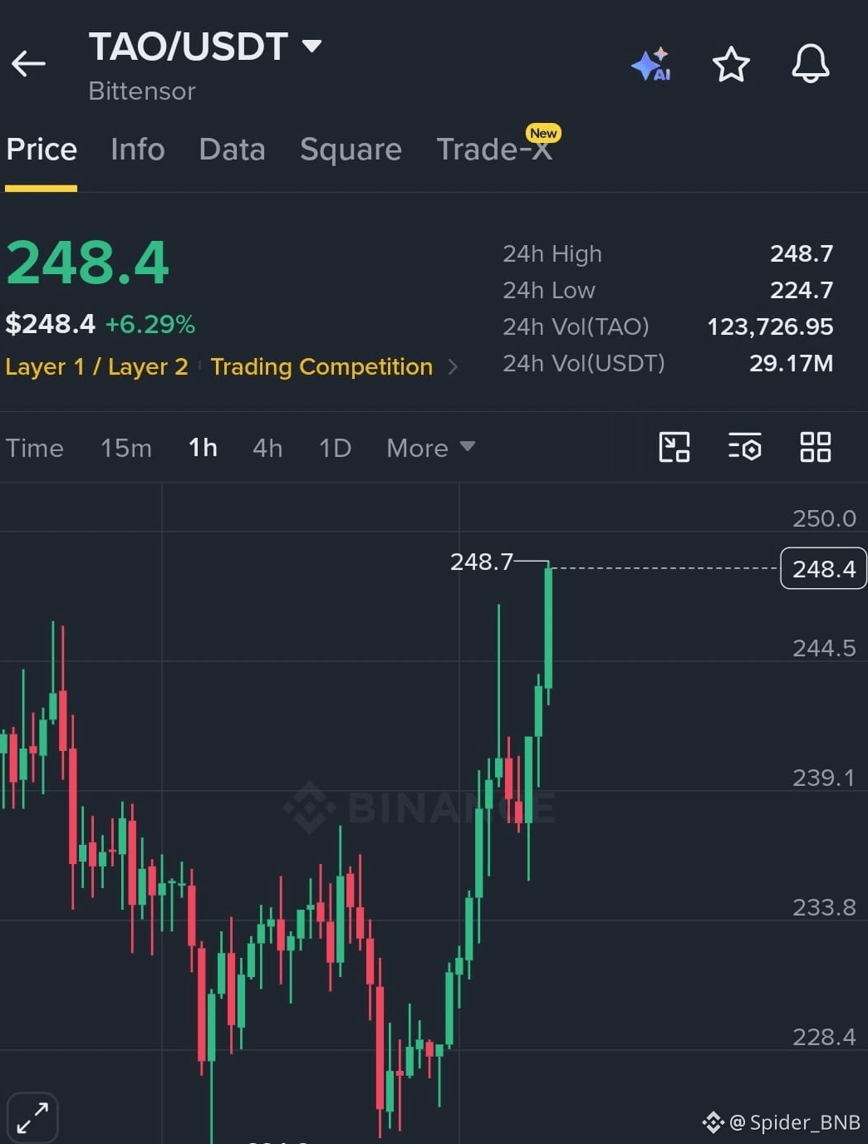Open picture-in-picture chart icon
Viewport: 868px width, 1144px height.
pyautogui.click(x=674, y=447)
